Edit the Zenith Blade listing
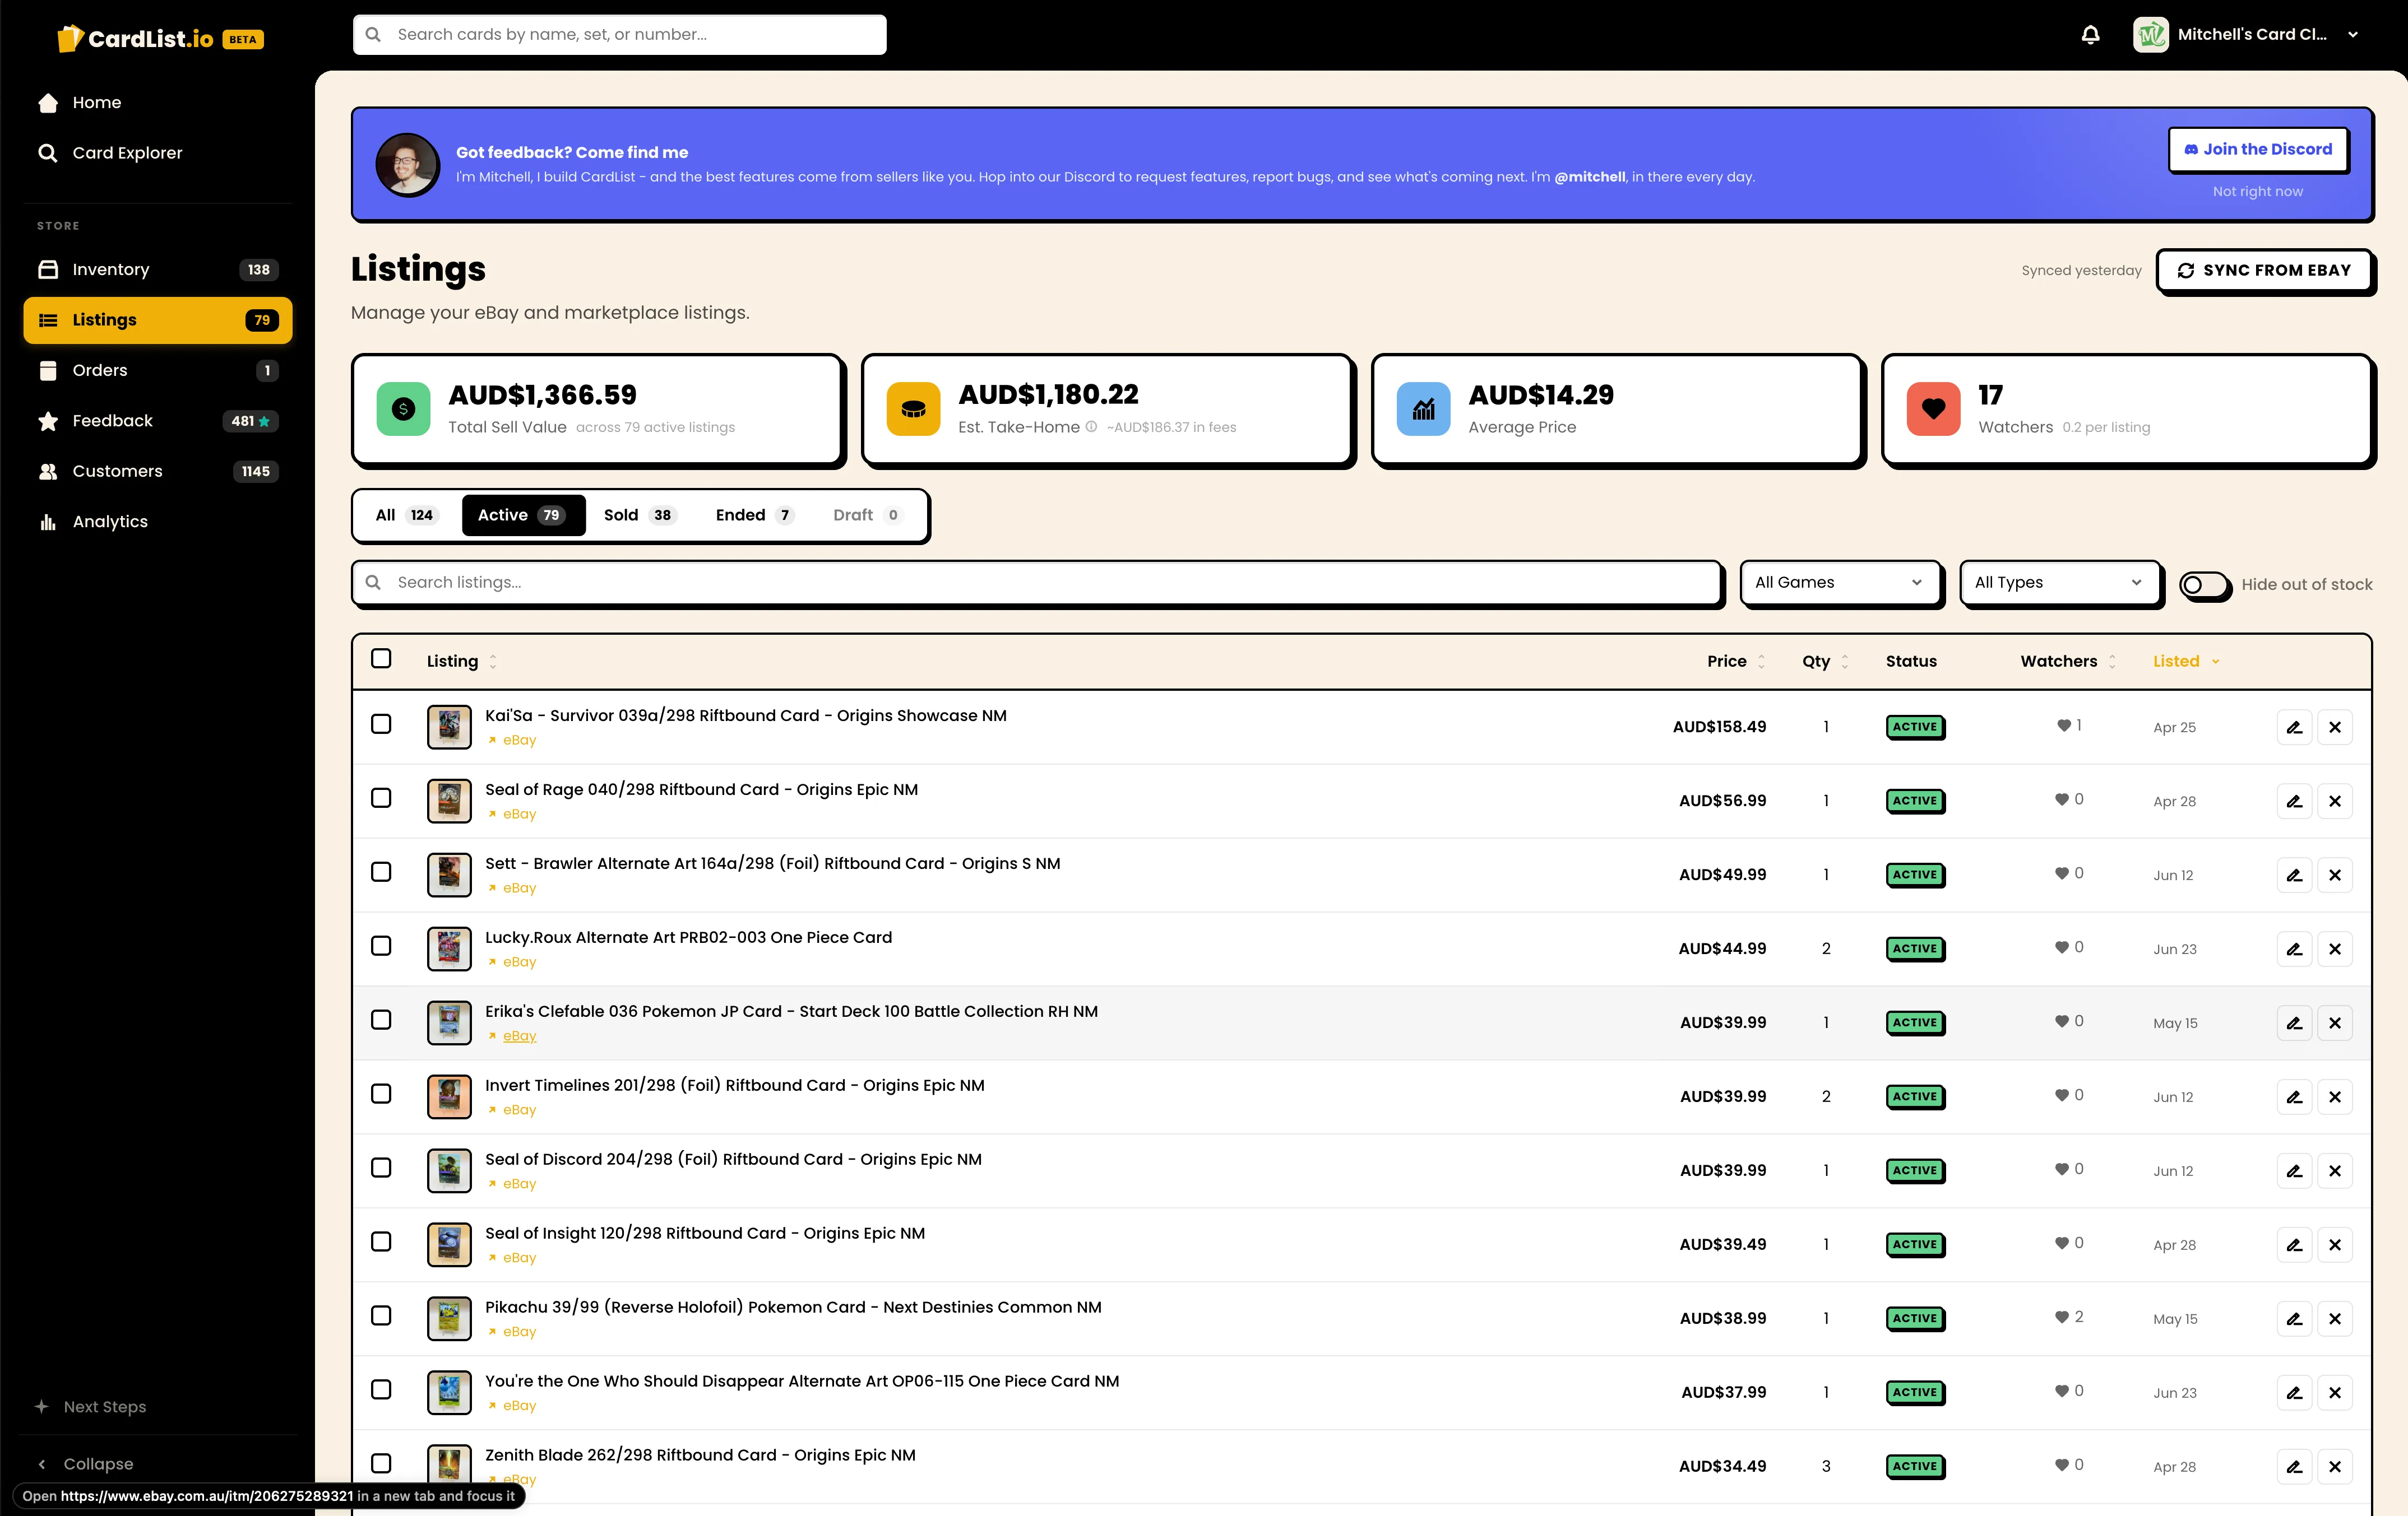Image resolution: width=2408 pixels, height=1516 pixels. pyautogui.click(x=2294, y=1467)
